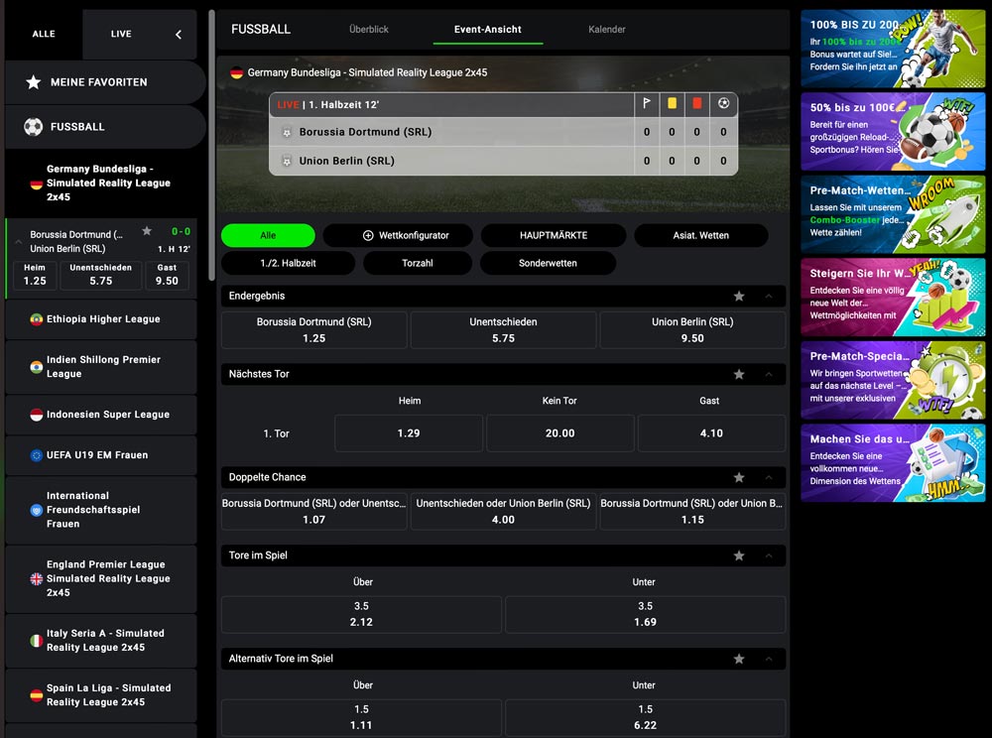This screenshot has width=992, height=738.
Task: Select Kein Tor odds 20.00
Action: coord(559,433)
